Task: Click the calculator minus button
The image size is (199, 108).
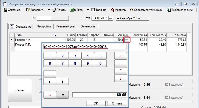Action: (x=121, y=63)
